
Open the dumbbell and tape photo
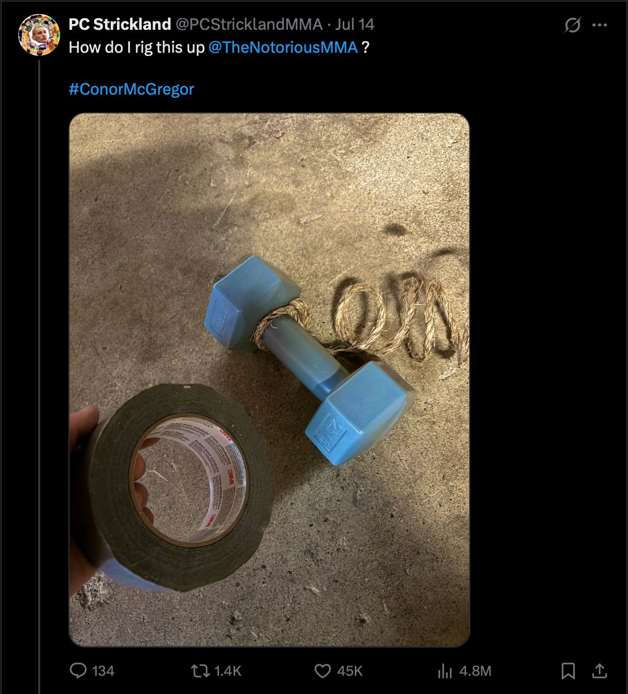coord(269,380)
